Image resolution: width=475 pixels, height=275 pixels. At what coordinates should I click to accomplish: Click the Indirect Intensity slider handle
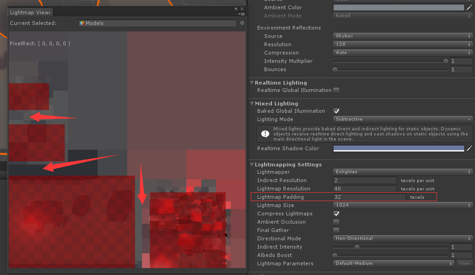(357, 247)
